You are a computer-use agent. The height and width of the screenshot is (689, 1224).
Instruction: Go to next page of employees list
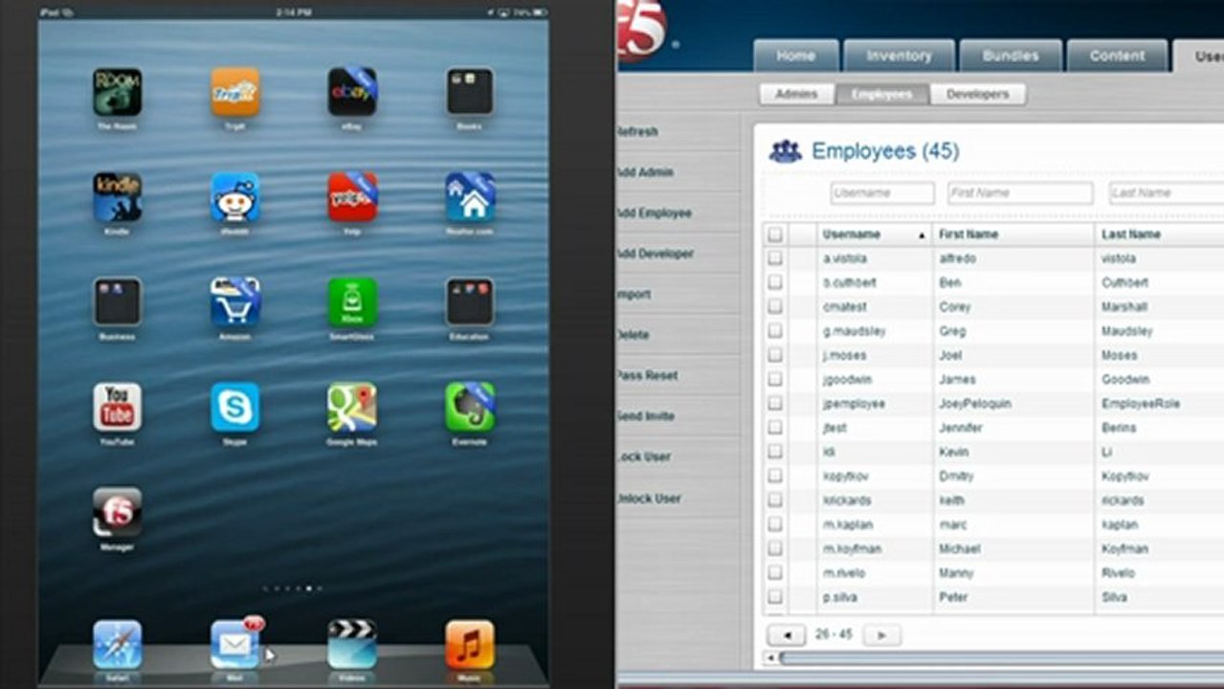(x=882, y=634)
